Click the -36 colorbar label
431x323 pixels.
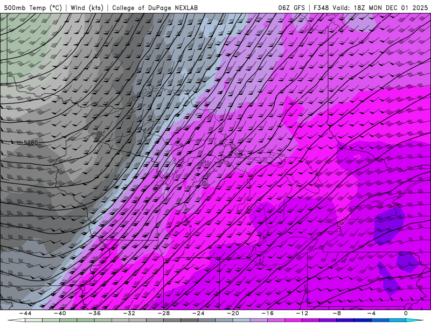[x=94, y=313]
